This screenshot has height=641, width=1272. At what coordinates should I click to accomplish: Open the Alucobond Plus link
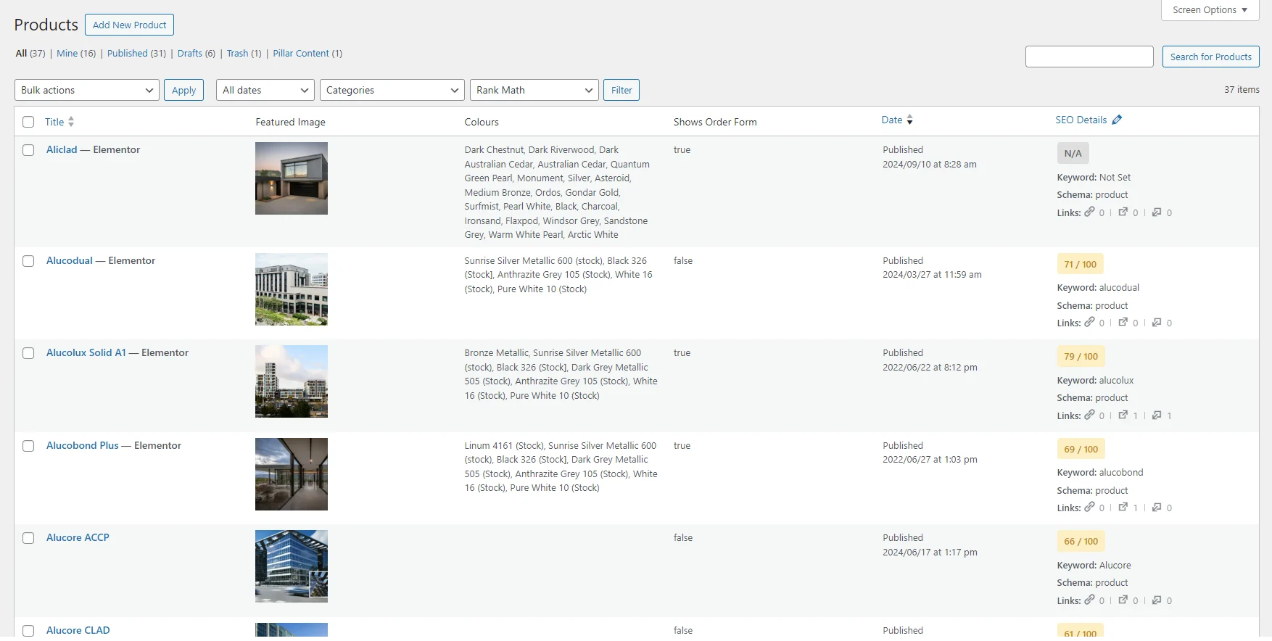[x=83, y=446]
